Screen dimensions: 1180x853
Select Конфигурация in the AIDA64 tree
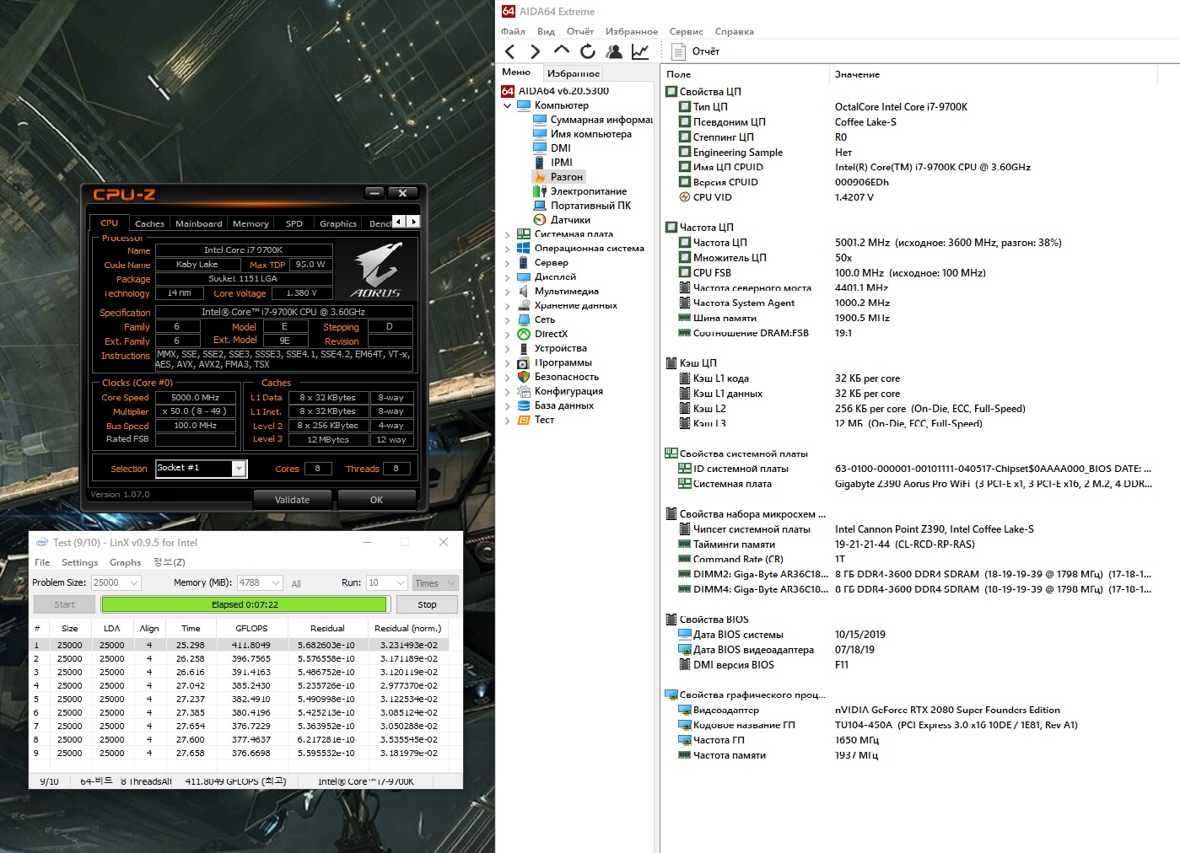coord(560,391)
